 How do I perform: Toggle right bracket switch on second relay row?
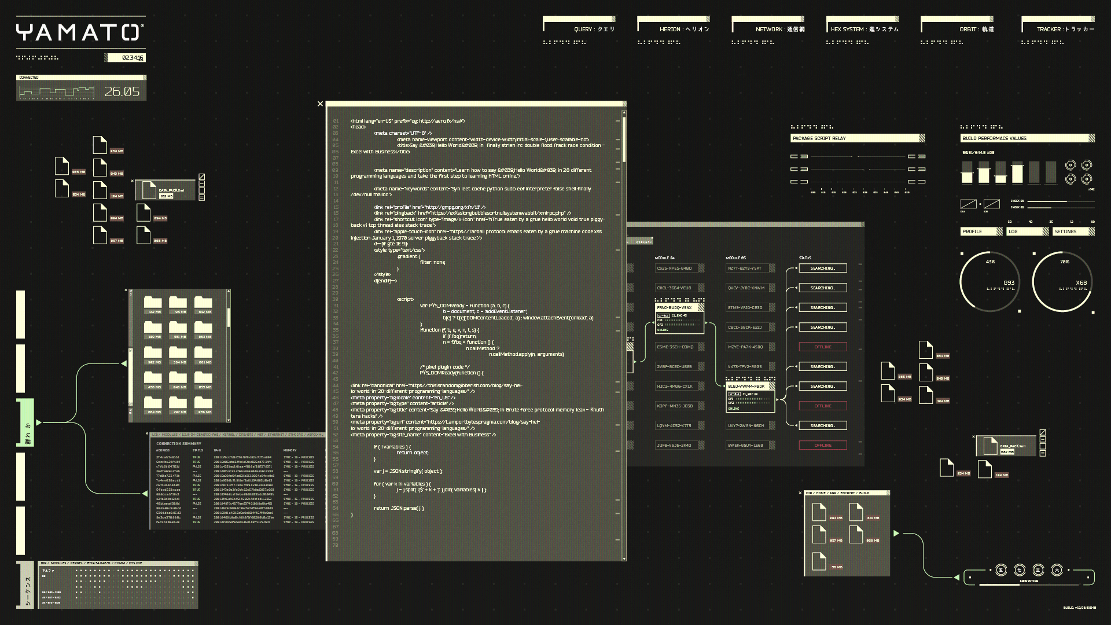(917, 169)
